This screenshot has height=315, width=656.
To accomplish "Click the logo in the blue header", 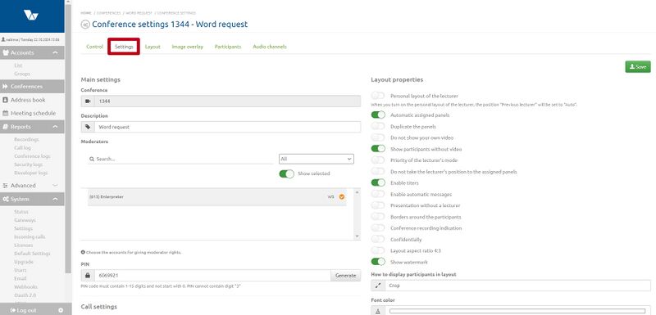I will (31, 15).
